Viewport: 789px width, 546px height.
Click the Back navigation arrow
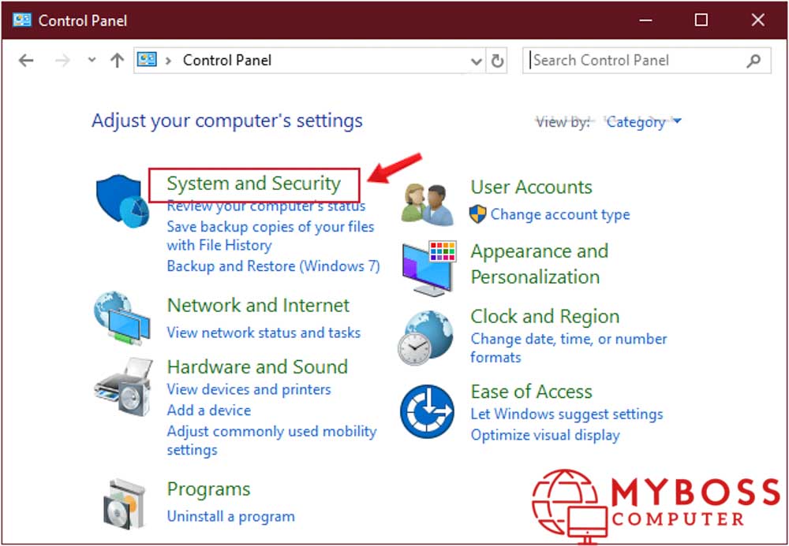pyautogui.click(x=26, y=61)
